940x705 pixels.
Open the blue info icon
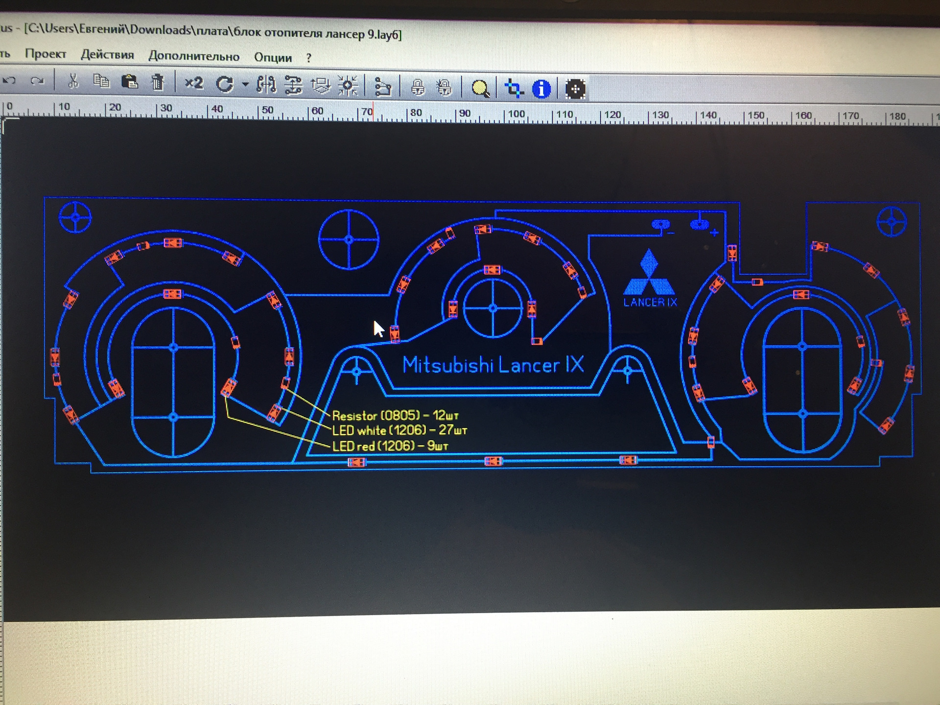coord(541,89)
